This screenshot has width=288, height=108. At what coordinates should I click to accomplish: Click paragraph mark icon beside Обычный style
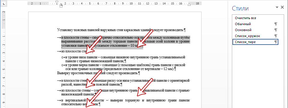pos(275,24)
